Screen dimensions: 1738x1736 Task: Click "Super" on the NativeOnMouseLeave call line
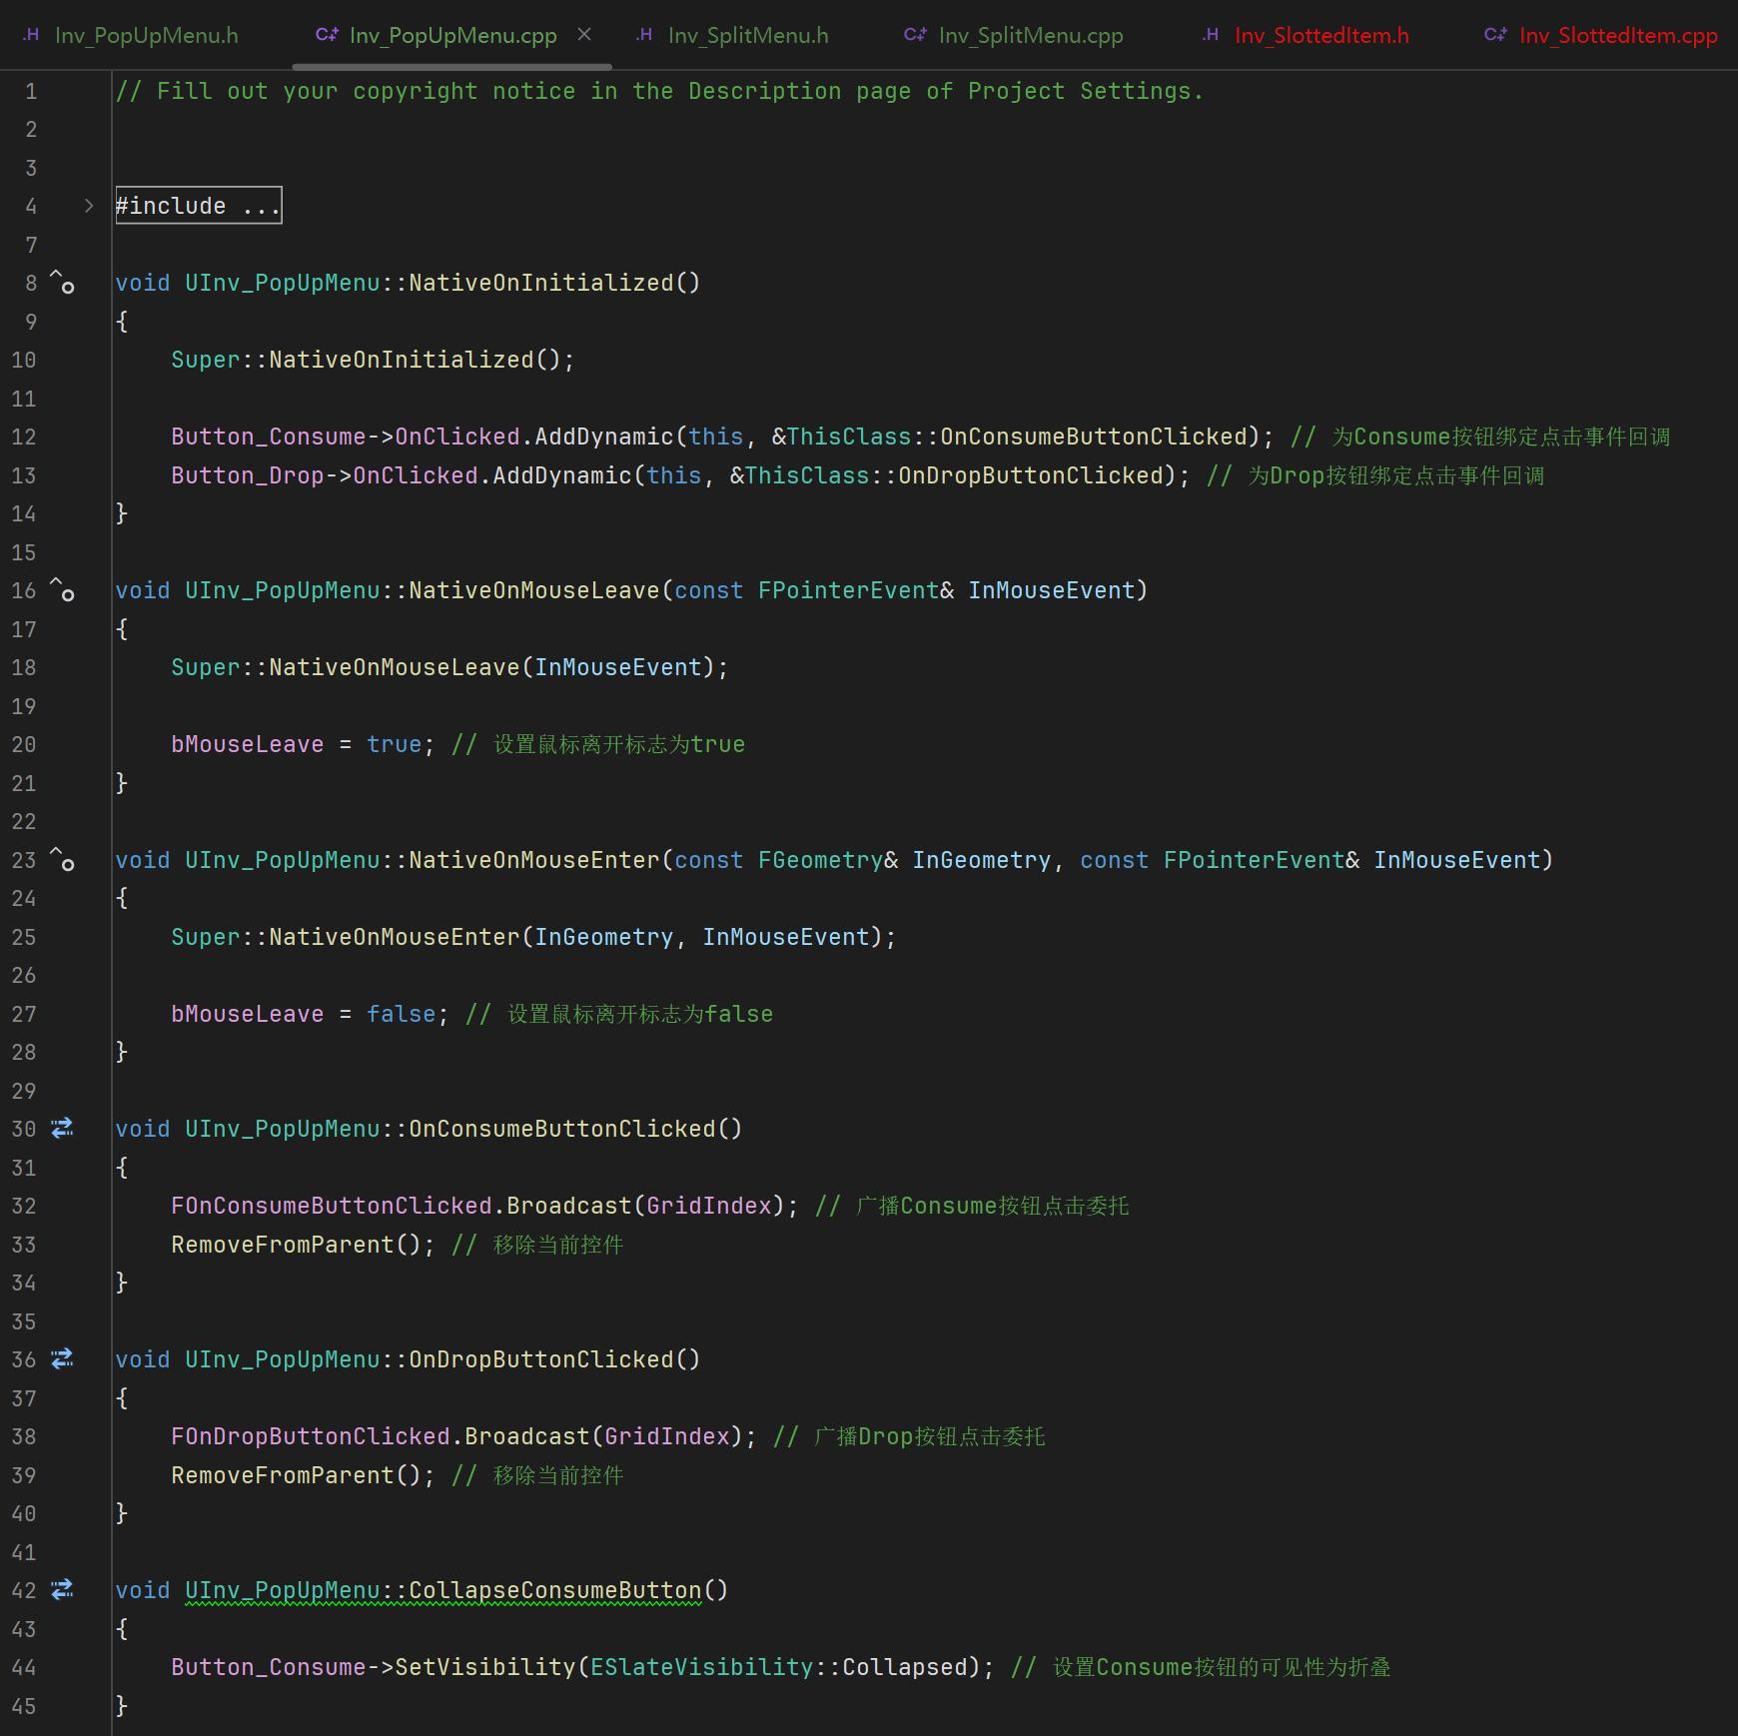pyautogui.click(x=206, y=667)
